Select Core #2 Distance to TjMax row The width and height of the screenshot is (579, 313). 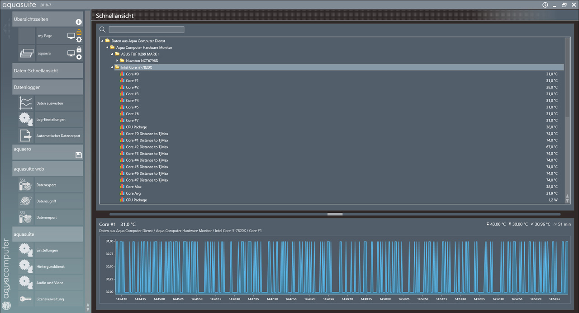coord(339,147)
